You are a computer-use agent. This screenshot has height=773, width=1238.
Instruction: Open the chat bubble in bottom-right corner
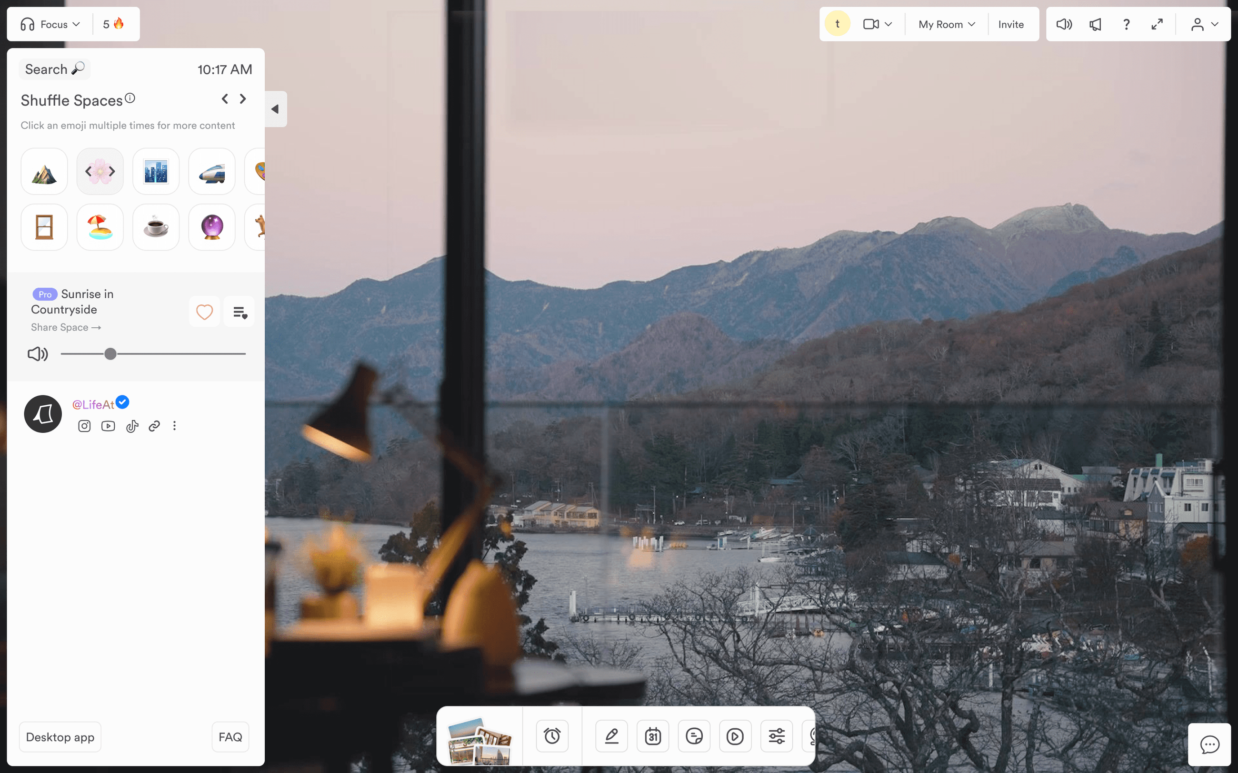(1209, 744)
